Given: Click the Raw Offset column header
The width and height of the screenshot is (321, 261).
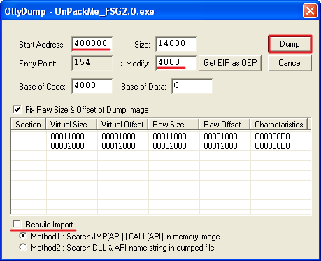Looking at the screenshot, I should pyautogui.click(x=224, y=125).
